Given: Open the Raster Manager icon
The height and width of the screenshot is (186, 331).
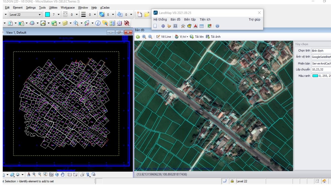Looking at the screenshot, I should coord(43,23).
